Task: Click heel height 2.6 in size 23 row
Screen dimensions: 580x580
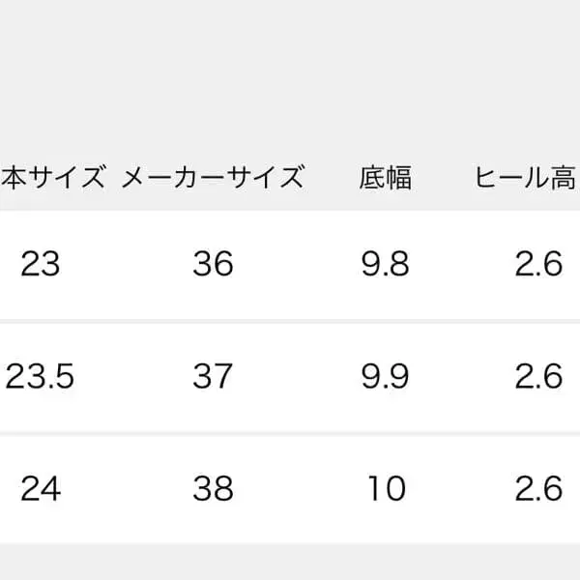Action: tap(538, 264)
